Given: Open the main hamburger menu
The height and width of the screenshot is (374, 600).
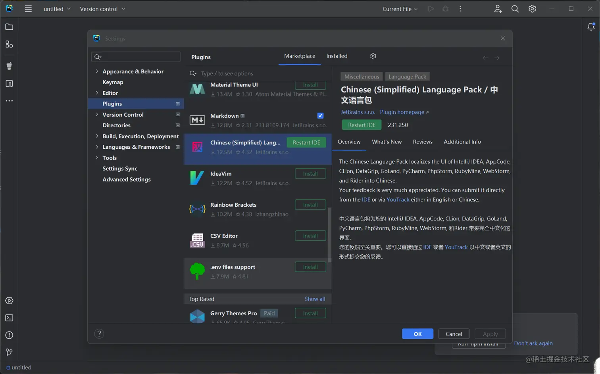Looking at the screenshot, I should 28,9.
